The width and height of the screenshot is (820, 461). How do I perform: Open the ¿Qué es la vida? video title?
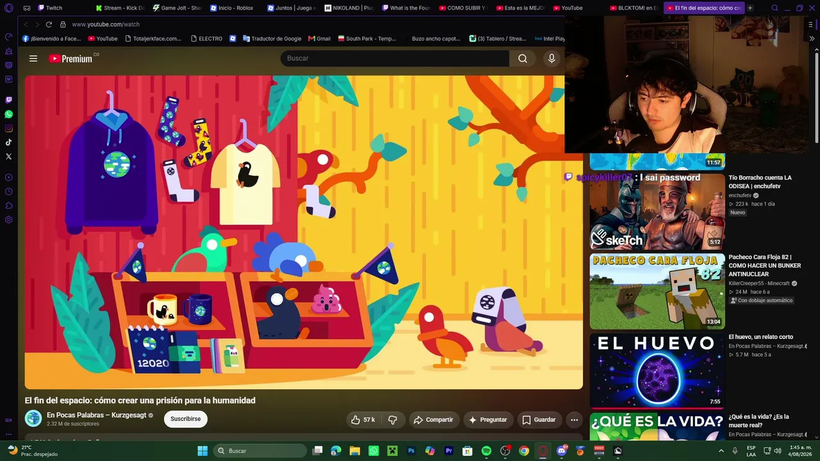(759, 421)
